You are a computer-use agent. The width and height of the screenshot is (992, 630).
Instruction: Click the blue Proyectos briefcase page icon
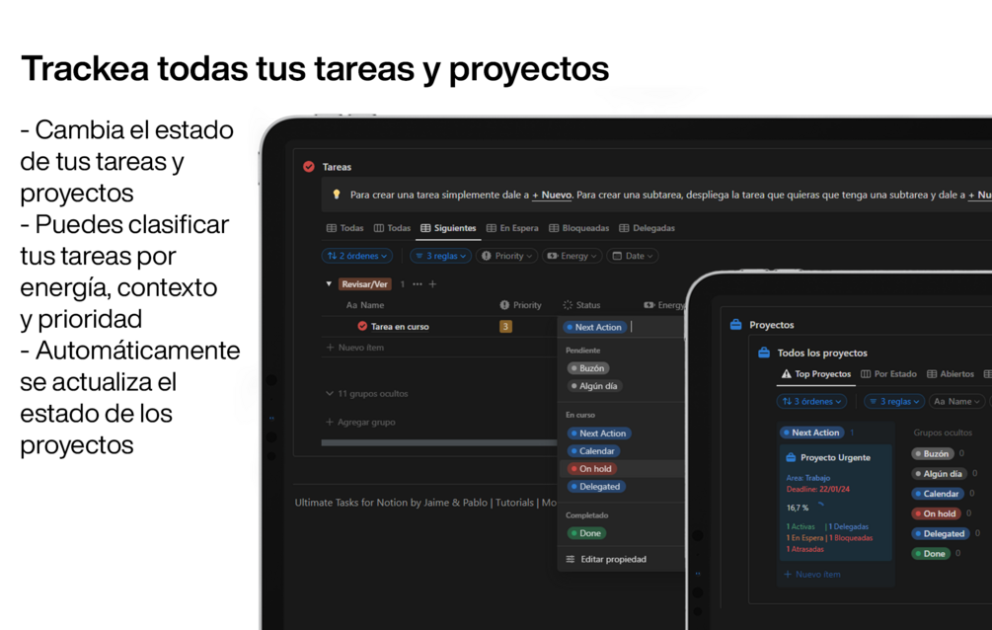735,324
